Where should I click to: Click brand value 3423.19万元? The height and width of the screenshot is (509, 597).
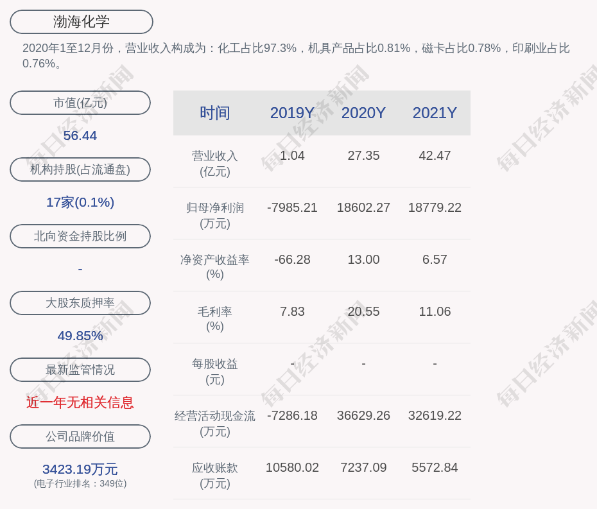pyautogui.click(x=80, y=469)
